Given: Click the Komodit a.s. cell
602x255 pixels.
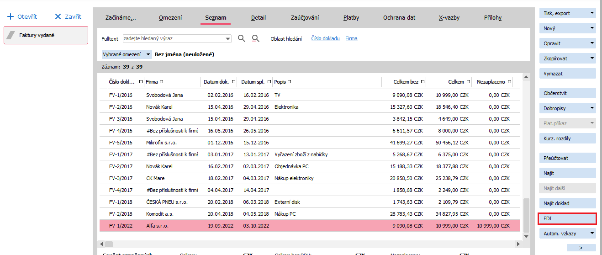Looking at the screenshot, I should pyautogui.click(x=160, y=214).
